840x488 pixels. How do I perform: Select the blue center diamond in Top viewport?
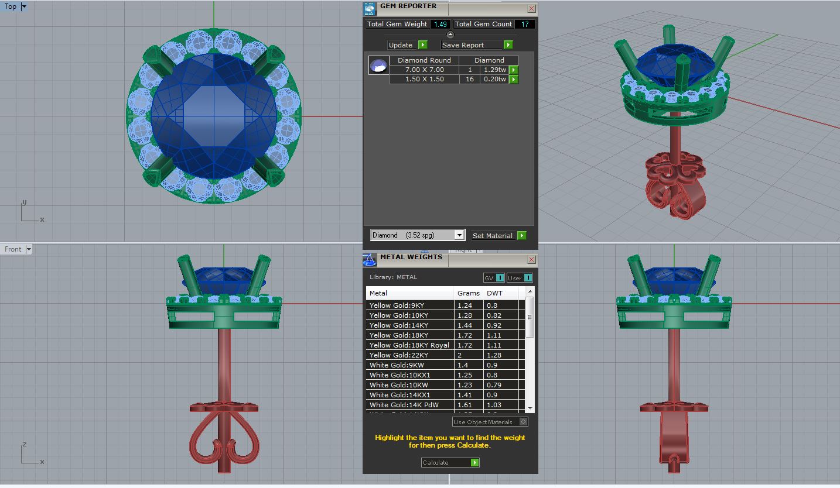pos(214,116)
